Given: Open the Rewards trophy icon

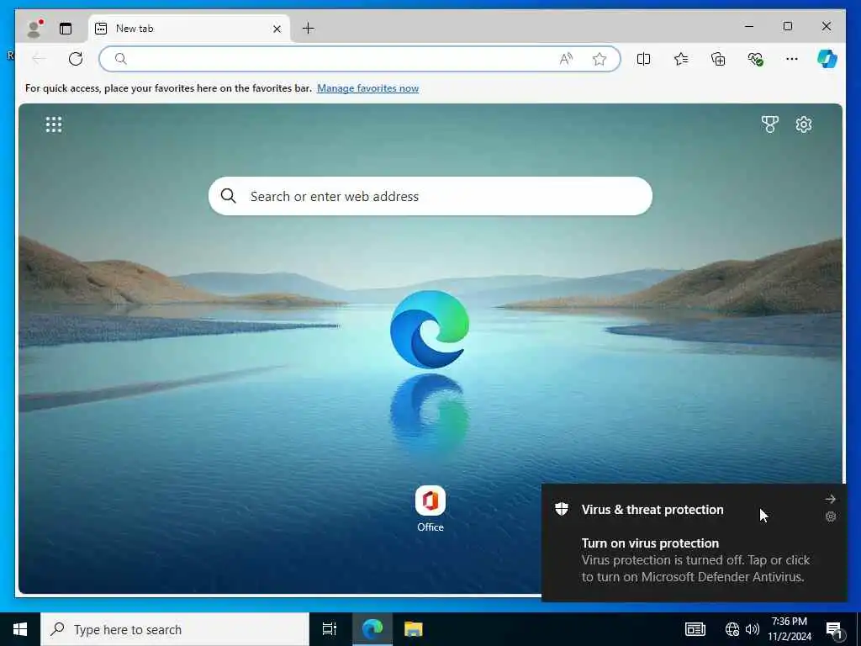Looking at the screenshot, I should click(x=770, y=124).
